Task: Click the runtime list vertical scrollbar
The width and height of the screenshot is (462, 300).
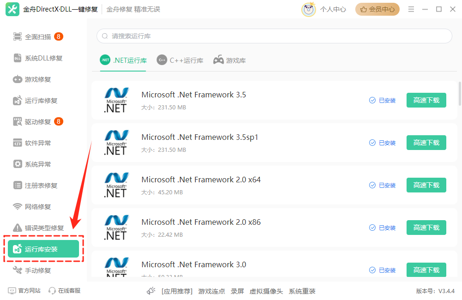Action: click(x=460, y=94)
